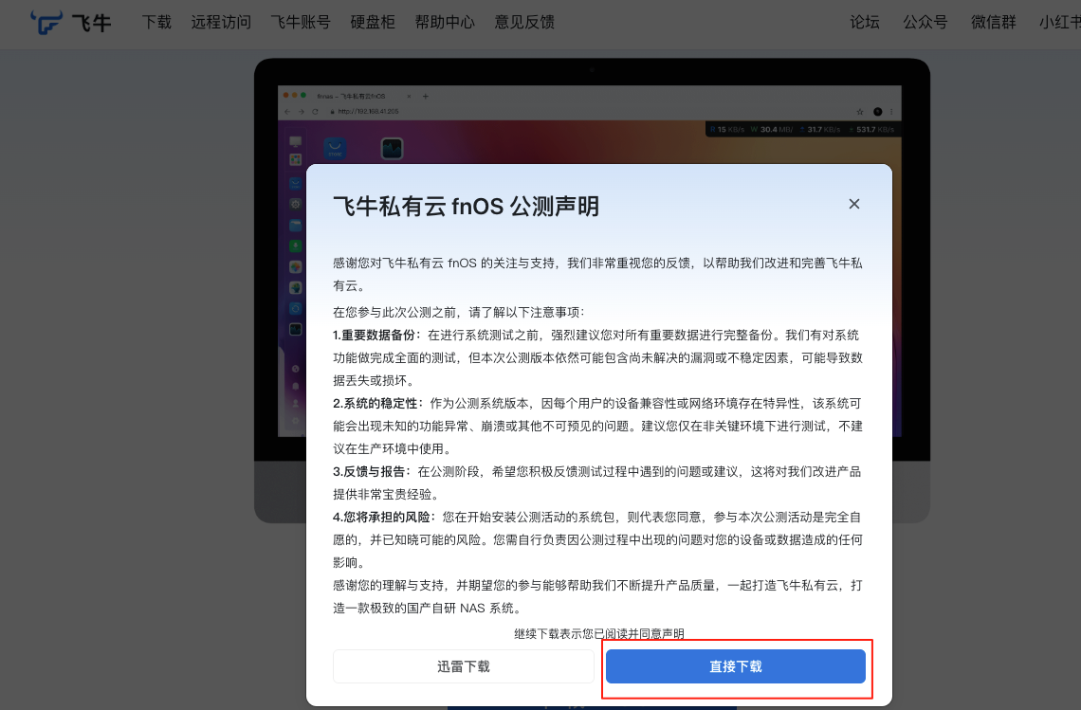Click the 3.反馈与报告 heading text

[x=373, y=471]
